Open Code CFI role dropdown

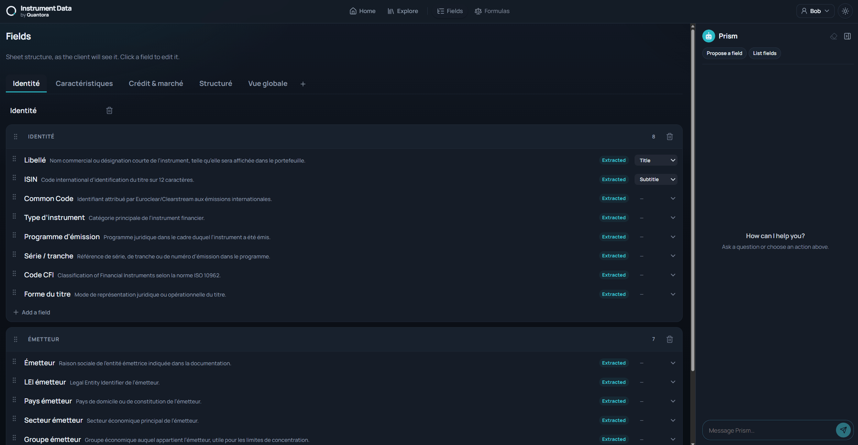coord(656,275)
